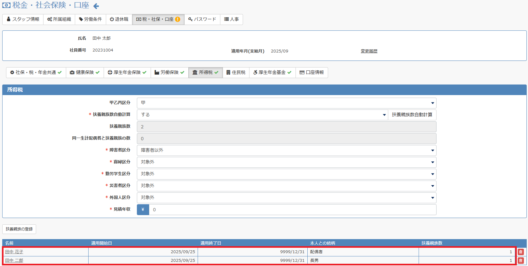
Task: Open the スタッフ情報 tab
Action: [23, 19]
